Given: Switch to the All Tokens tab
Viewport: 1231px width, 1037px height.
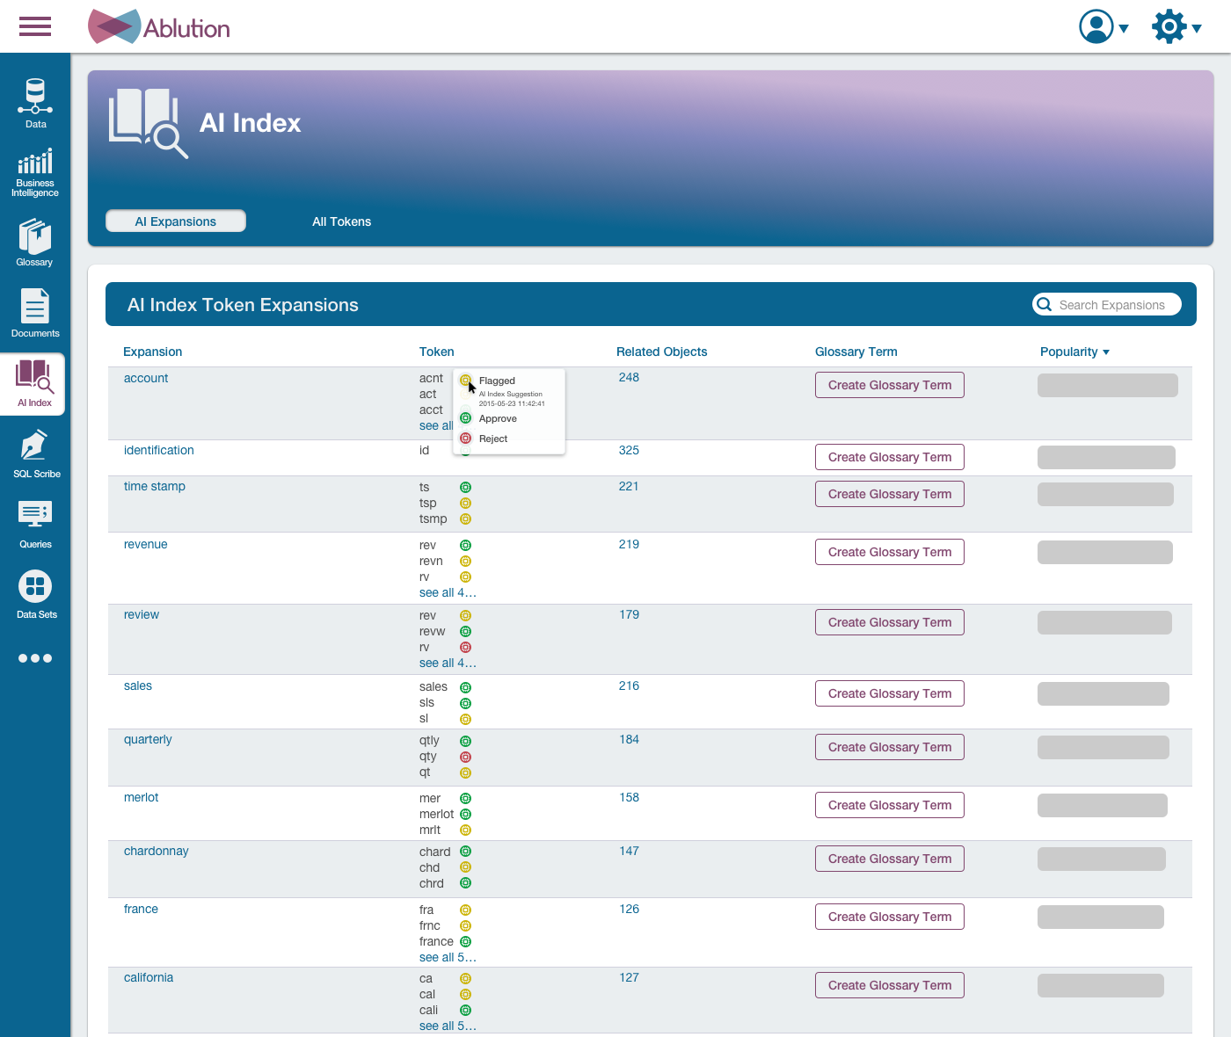Looking at the screenshot, I should (341, 221).
